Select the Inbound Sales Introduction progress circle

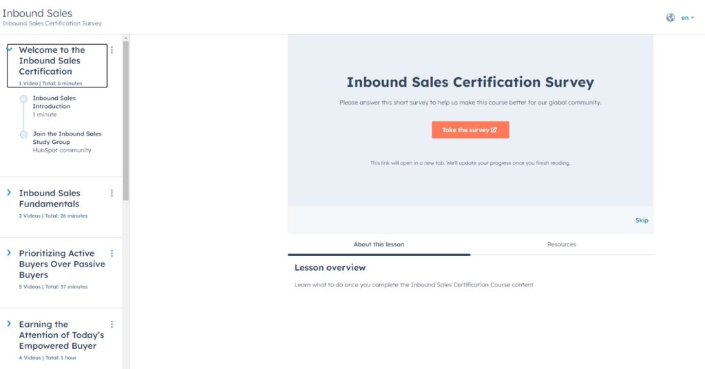point(23,99)
